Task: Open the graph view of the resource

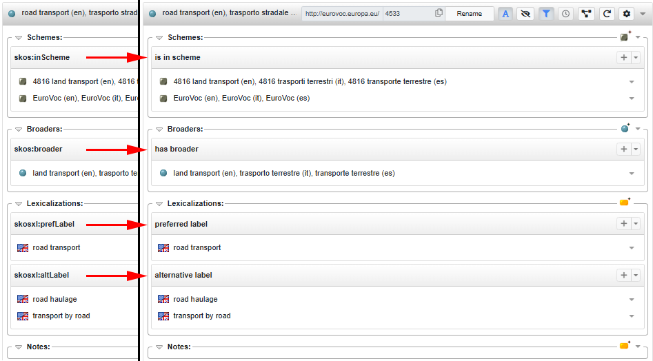Action: click(x=586, y=14)
